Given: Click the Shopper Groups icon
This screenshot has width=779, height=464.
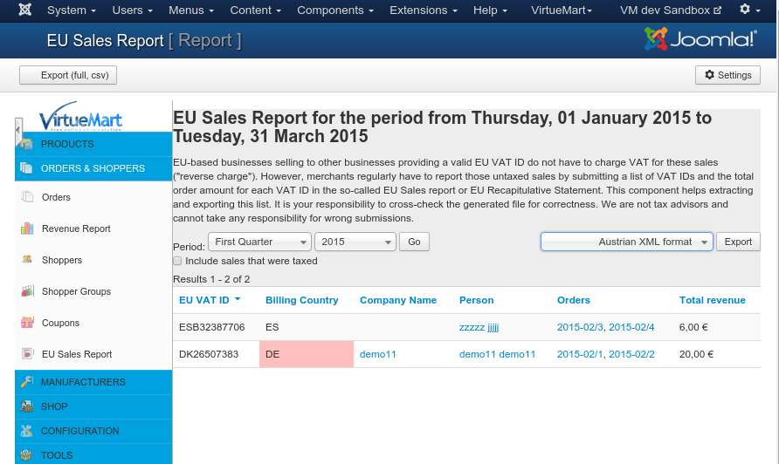Looking at the screenshot, I should 26,291.
